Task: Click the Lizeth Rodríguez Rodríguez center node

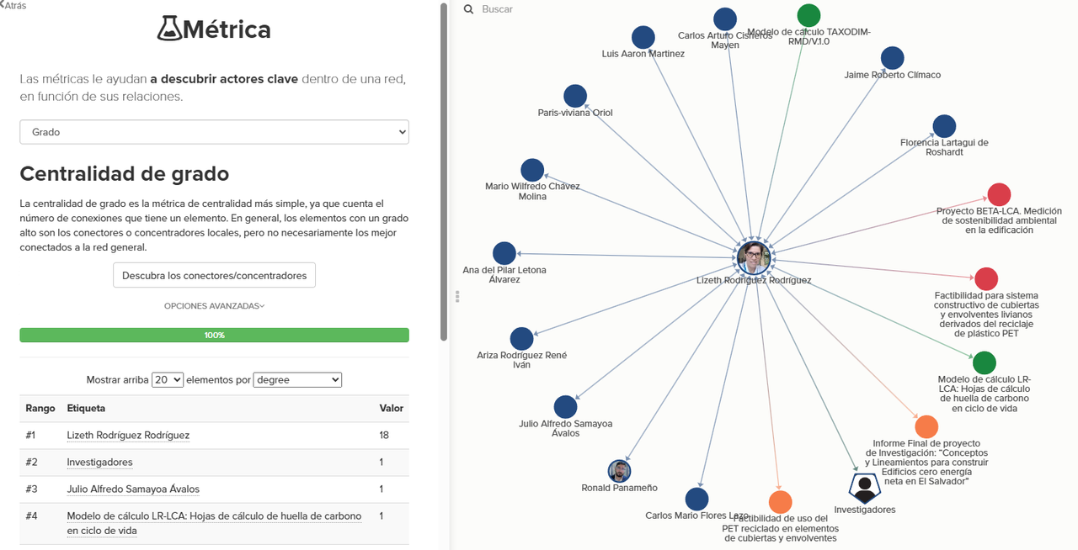Action: 754,258
